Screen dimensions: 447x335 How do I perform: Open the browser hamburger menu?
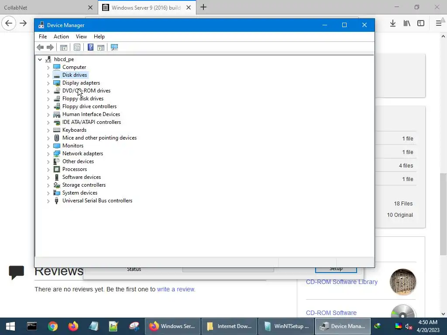click(438, 24)
